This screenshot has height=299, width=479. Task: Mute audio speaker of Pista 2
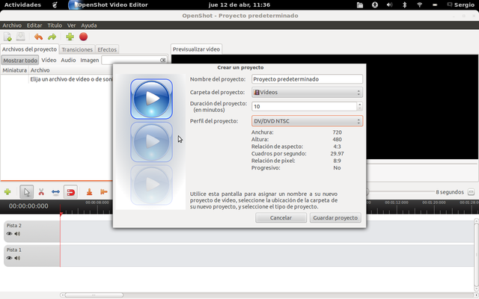tap(17, 234)
